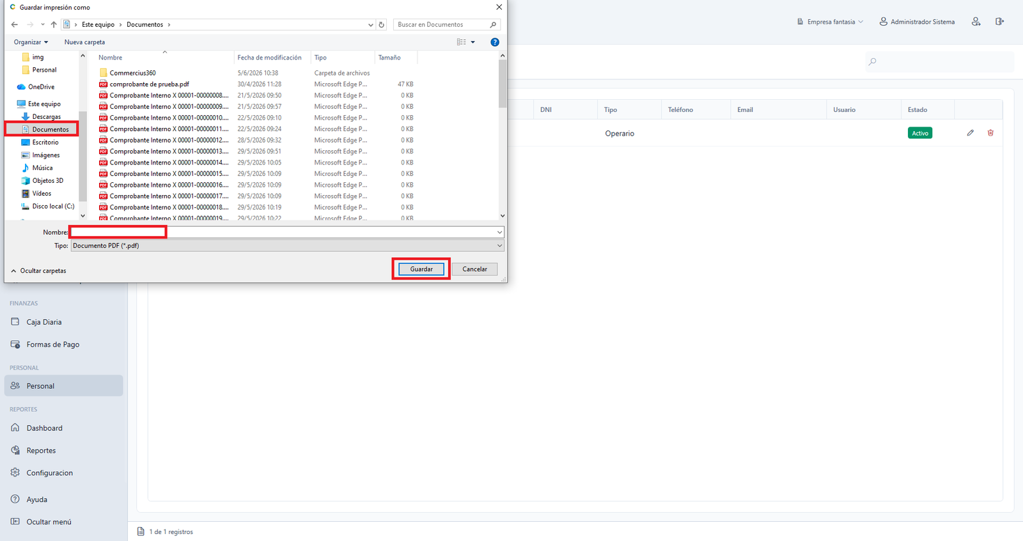Click the Cancelar button
The height and width of the screenshot is (541, 1023).
coord(474,269)
